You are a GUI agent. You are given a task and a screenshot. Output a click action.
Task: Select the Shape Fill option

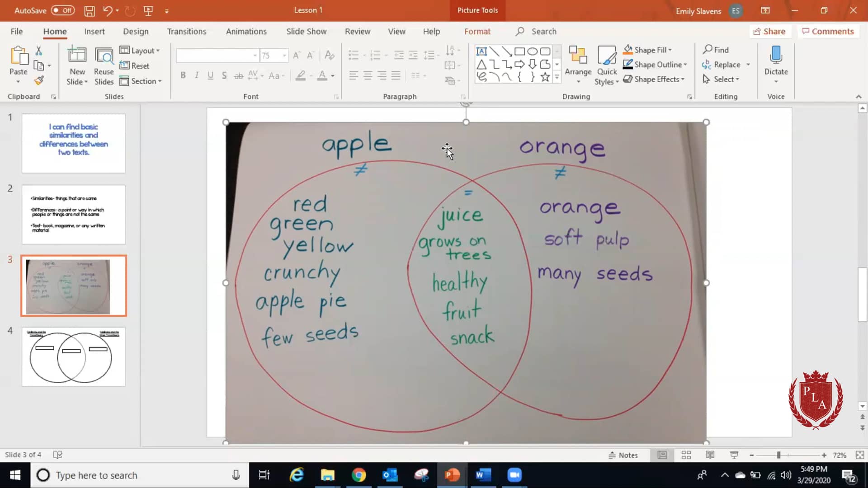647,50
